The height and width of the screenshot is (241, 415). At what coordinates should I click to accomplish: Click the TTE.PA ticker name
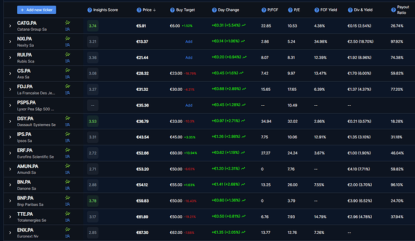(x=25, y=214)
